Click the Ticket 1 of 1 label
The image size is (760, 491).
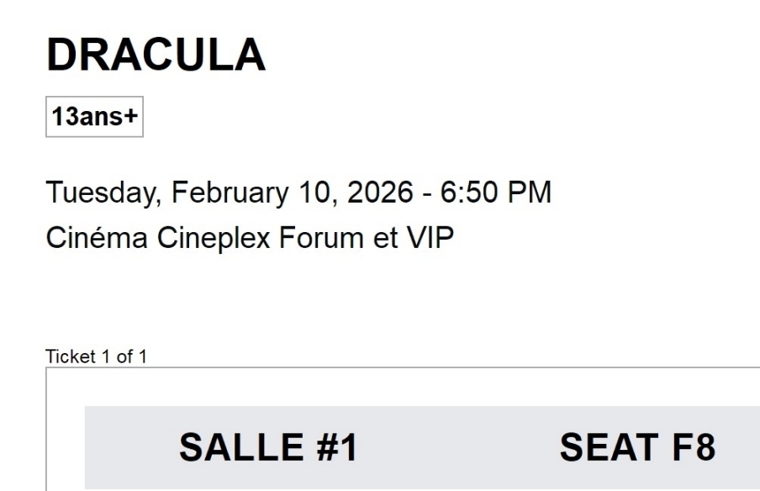point(96,356)
